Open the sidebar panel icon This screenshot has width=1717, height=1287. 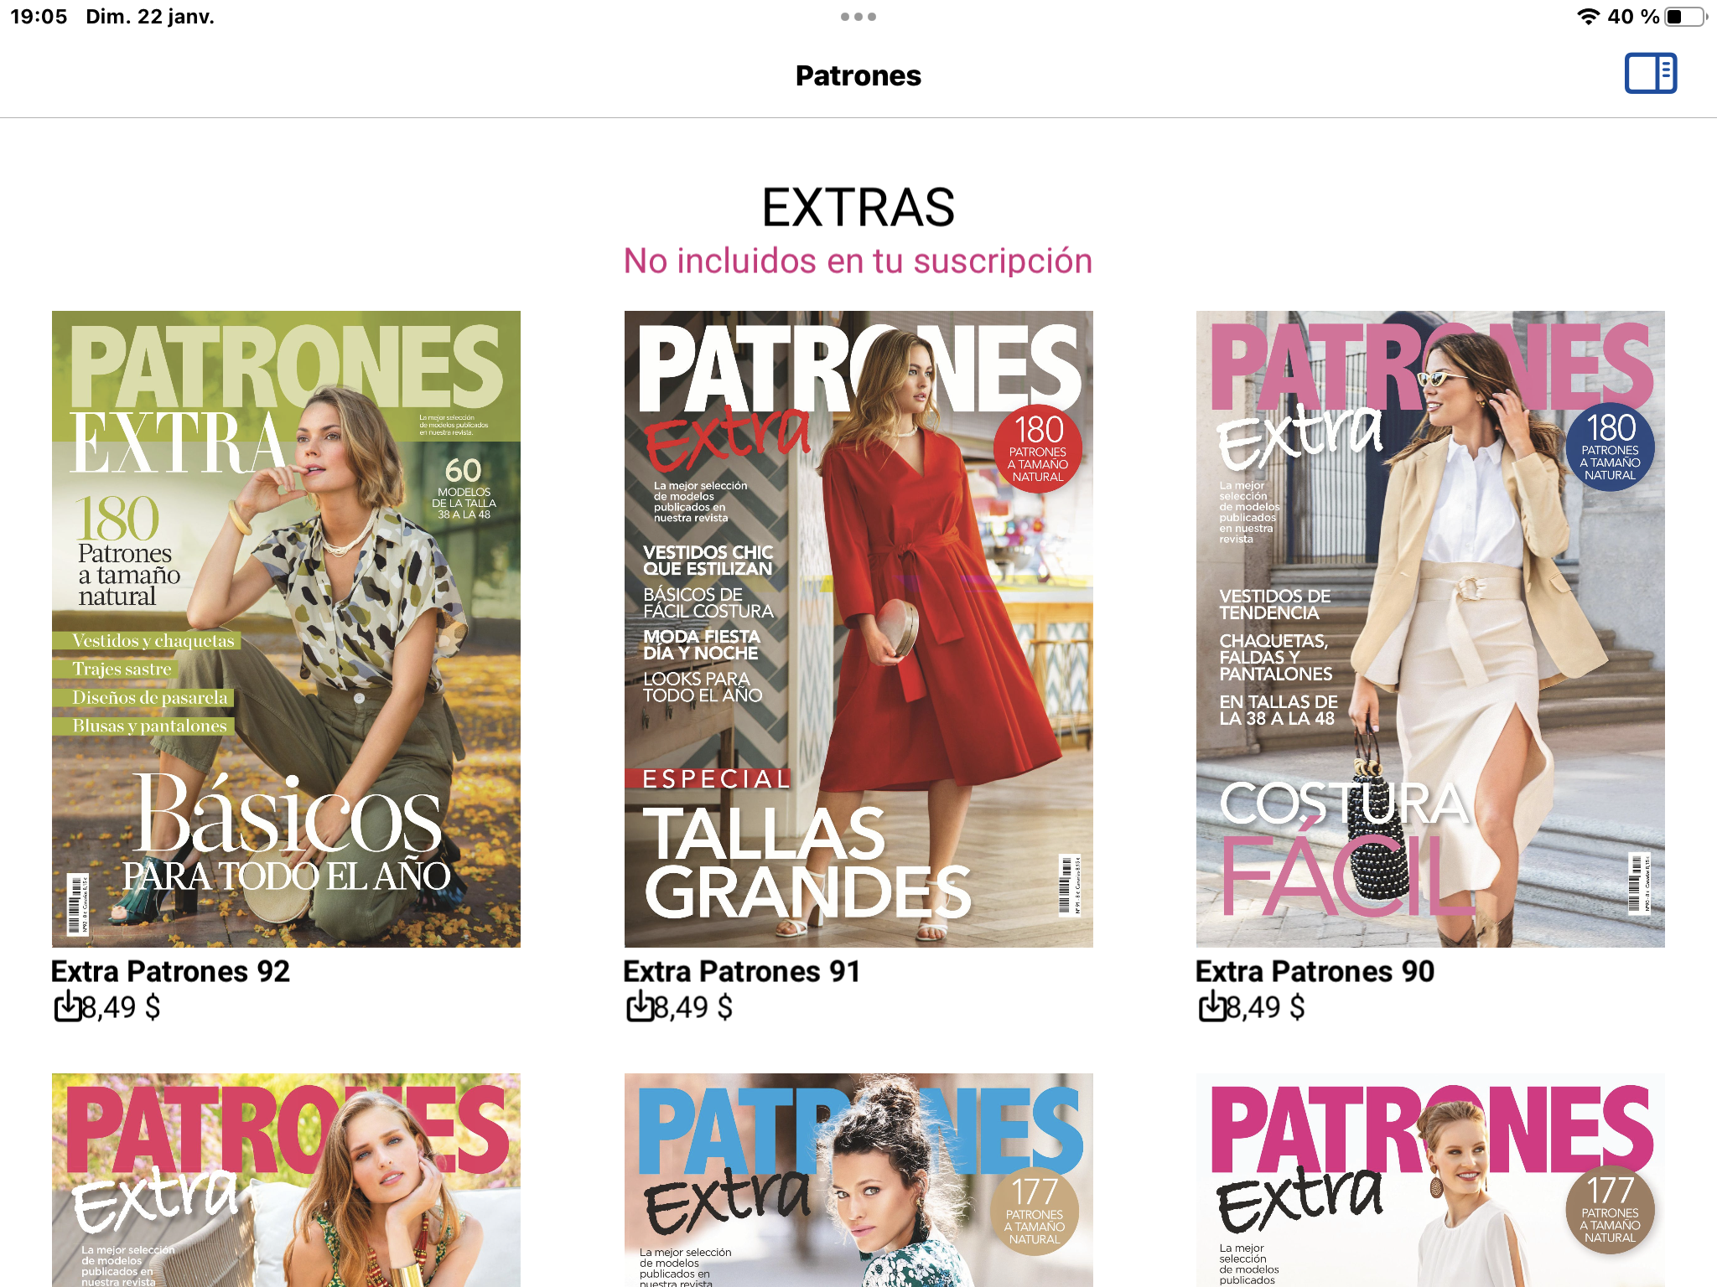point(1650,74)
